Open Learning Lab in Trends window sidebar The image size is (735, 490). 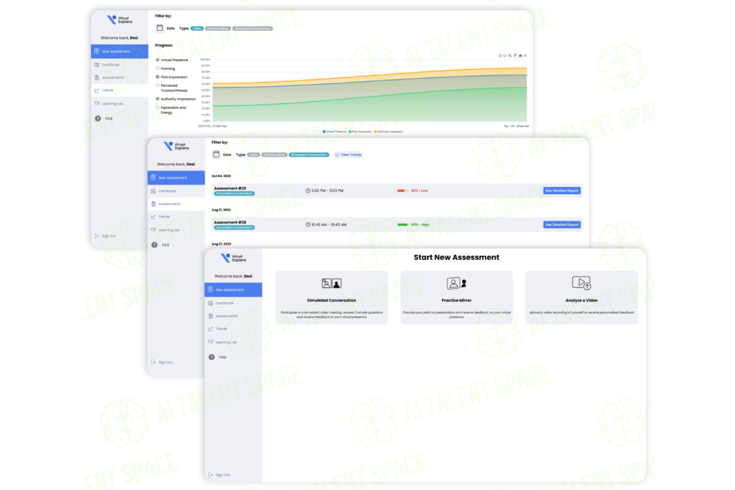(120, 103)
